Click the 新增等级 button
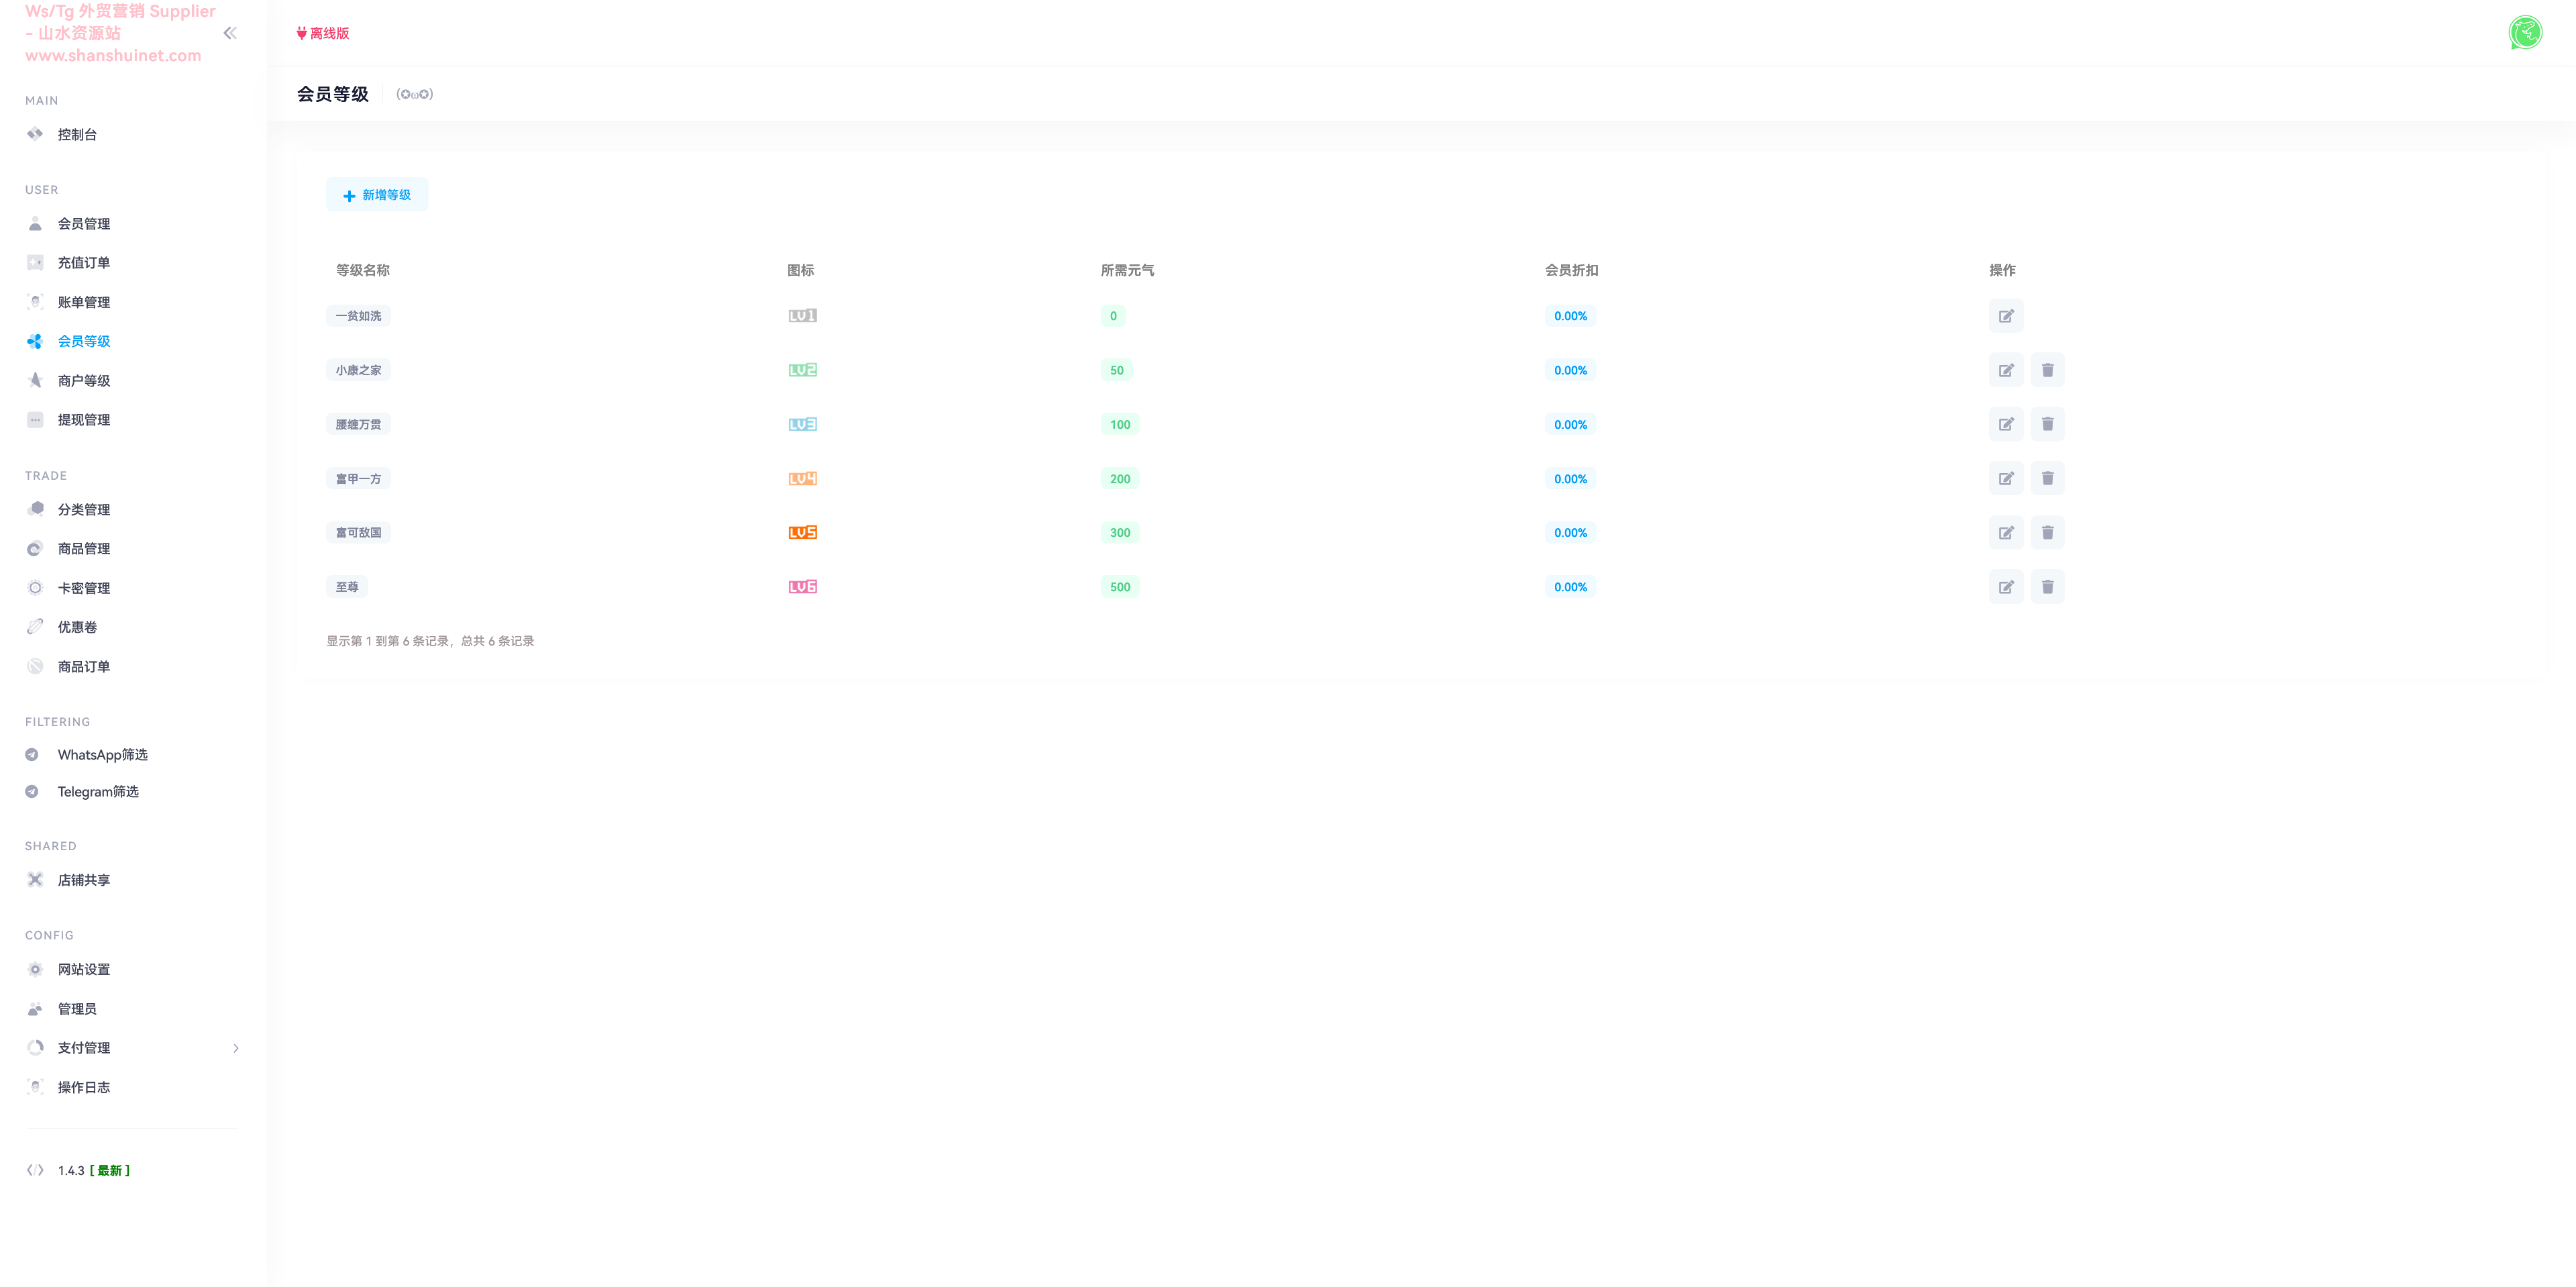Image resolution: width=2576 pixels, height=1287 pixels. (x=377, y=195)
